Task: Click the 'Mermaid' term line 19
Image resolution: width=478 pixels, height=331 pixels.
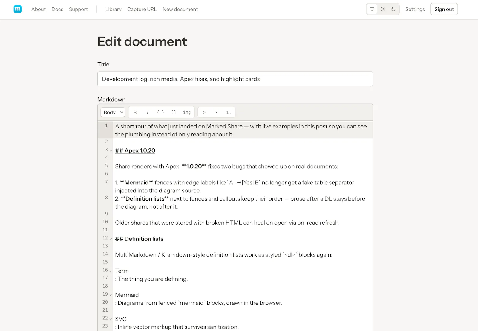Action: click(x=127, y=295)
